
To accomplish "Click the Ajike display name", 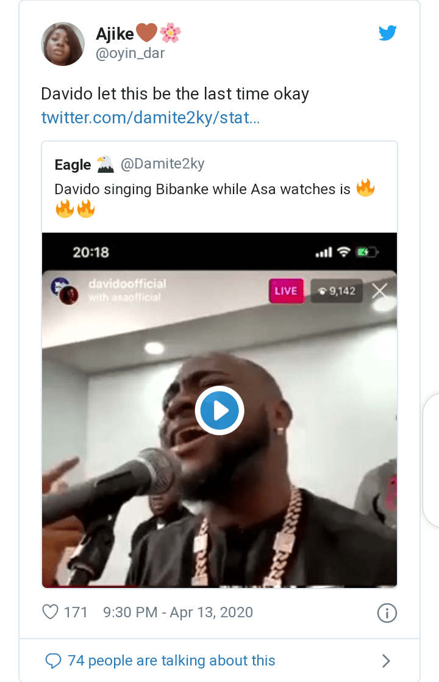I will [x=115, y=34].
